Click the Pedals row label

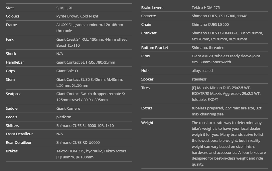11,117
